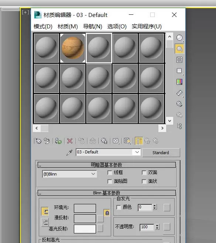Open the 03 - Default name dropdown
This screenshot has width=216, height=243.
pos(137,152)
